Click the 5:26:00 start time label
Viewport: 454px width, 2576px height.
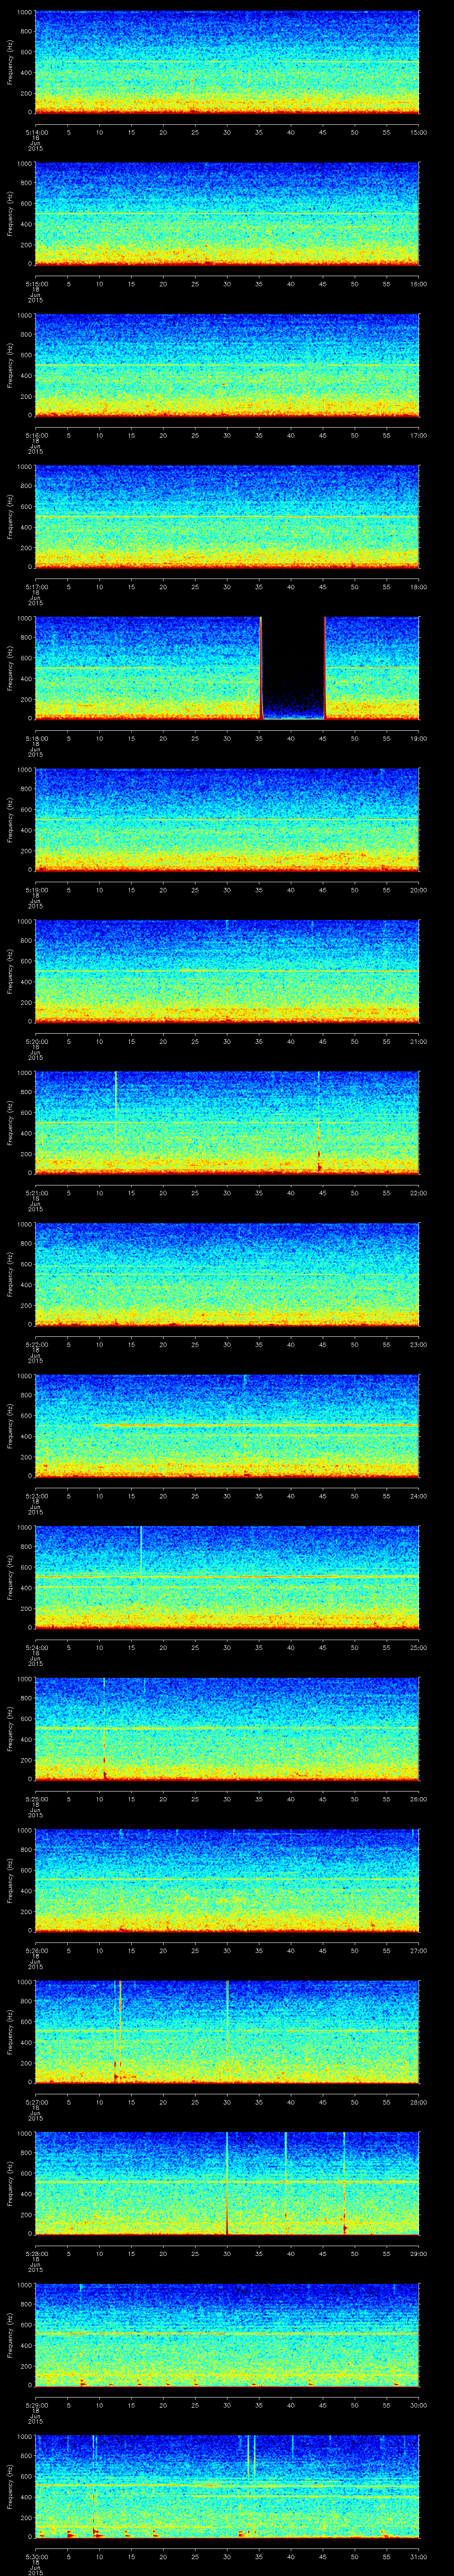[x=36, y=1950]
